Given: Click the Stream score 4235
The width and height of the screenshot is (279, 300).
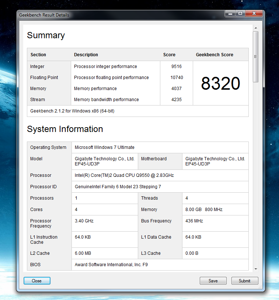Looking at the screenshot, I should [x=177, y=100].
